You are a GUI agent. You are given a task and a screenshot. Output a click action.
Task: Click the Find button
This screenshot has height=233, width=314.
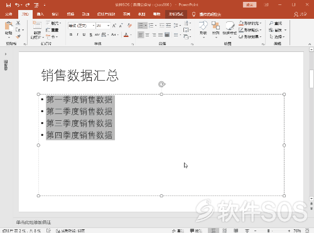276,23
